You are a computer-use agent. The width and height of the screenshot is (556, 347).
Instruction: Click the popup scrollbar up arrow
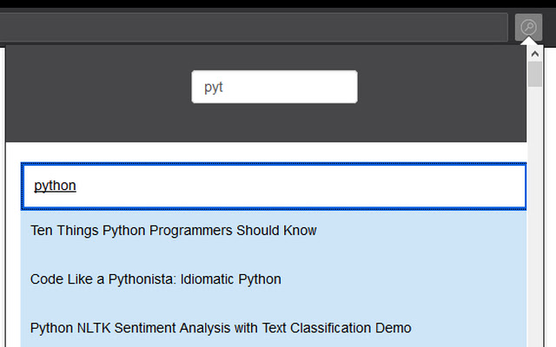click(x=535, y=53)
